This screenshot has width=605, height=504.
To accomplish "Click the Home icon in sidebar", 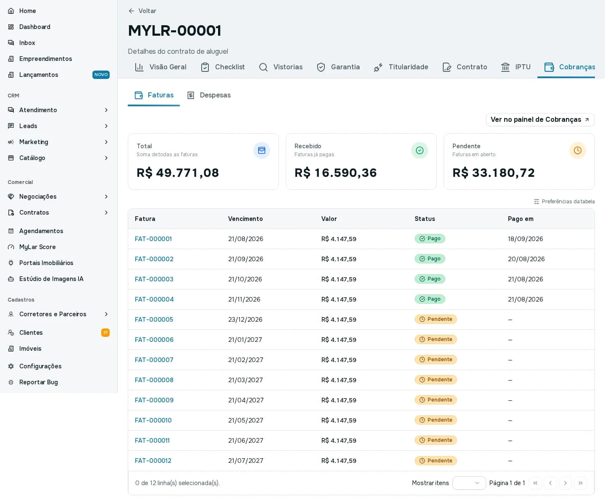I will [x=11, y=11].
